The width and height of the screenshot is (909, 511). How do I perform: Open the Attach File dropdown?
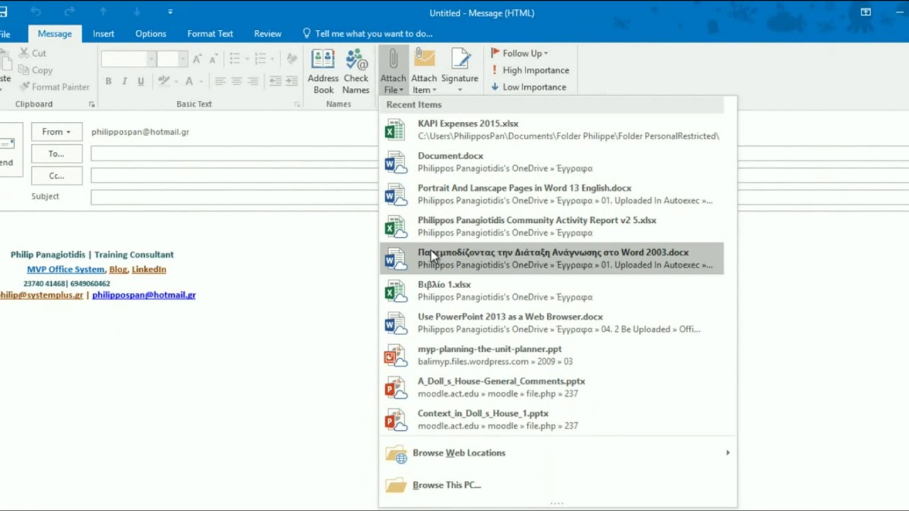(x=393, y=71)
